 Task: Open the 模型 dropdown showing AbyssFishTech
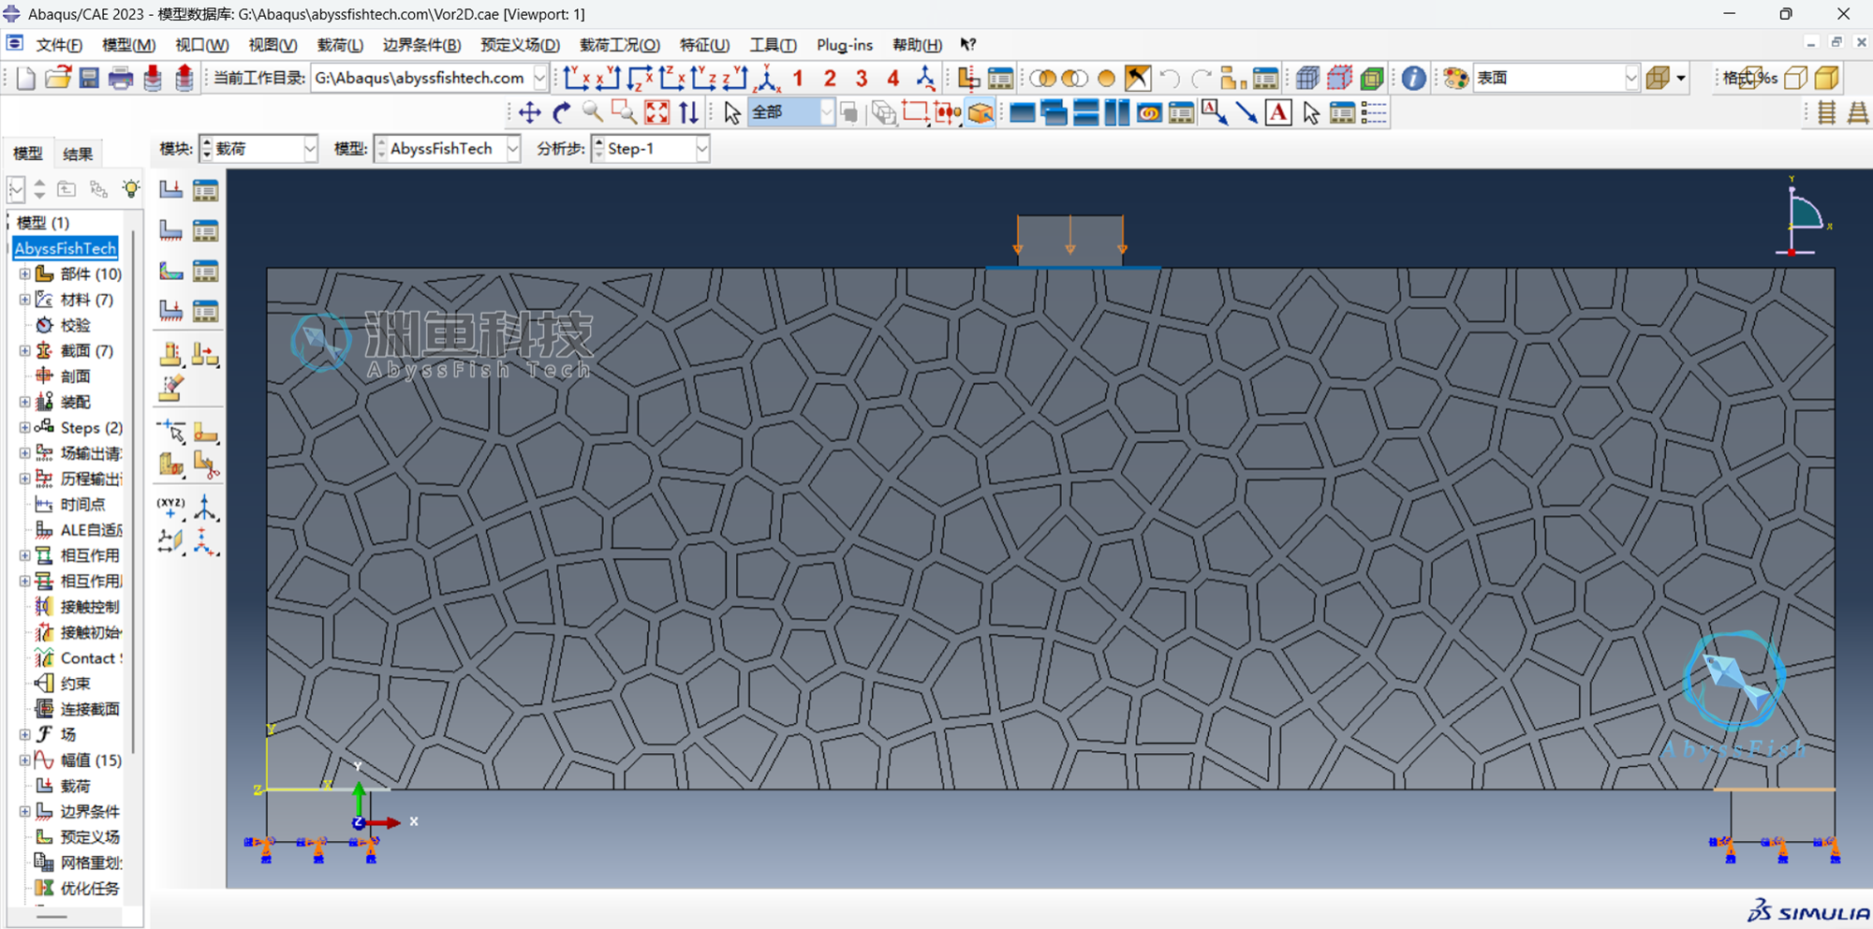pyautogui.click(x=448, y=149)
